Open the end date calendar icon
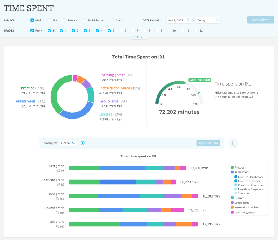Image resolution: width=278 pixels, height=240 pixels. coord(217,20)
